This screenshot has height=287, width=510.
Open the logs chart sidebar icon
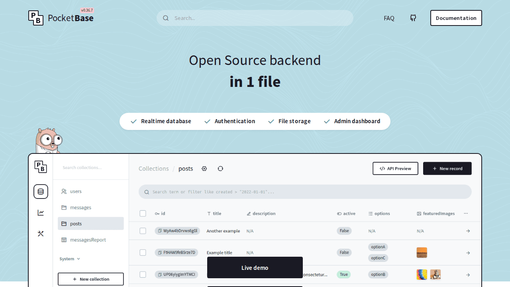pyautogui.click(x=41, y=213)
